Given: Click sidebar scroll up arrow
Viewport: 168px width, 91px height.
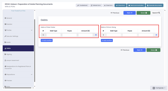Looking at the screenshot, I should click(x=35, y=10).
